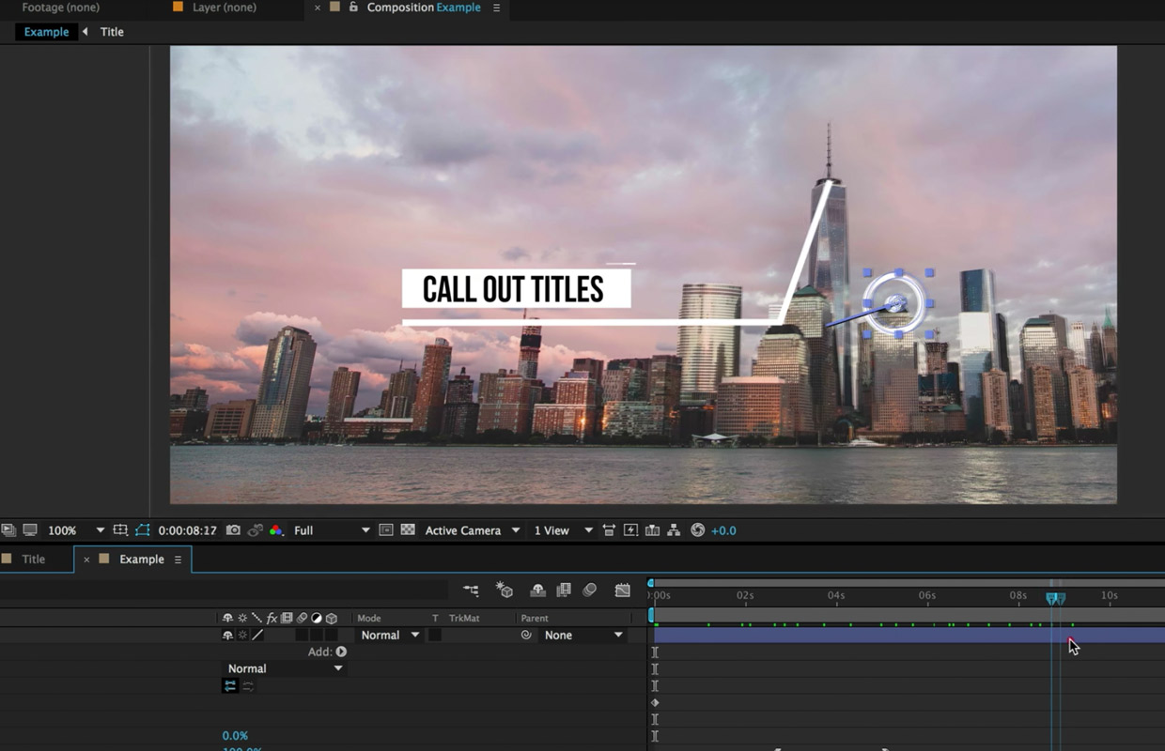Open the Example timeline panel menu
The width and height of the screenshot is (1165, 751).
(x=178, y=559)
